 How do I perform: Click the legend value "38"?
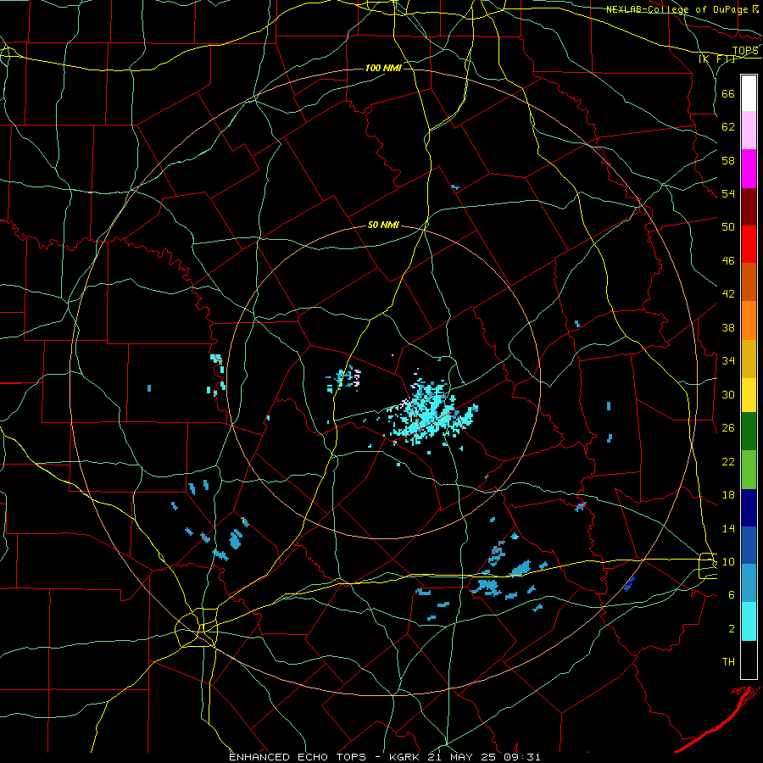728,327
